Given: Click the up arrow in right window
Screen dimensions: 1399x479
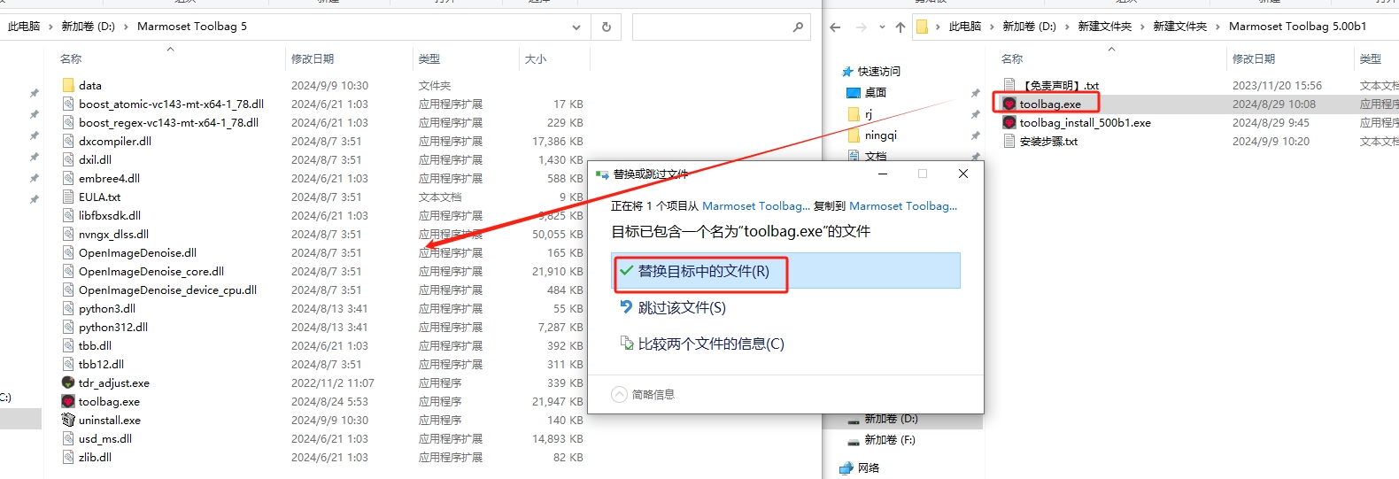Looking at the screenshot, I should tap(900, 27).
